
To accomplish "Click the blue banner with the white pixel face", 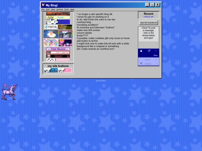I will coord(58,22).
